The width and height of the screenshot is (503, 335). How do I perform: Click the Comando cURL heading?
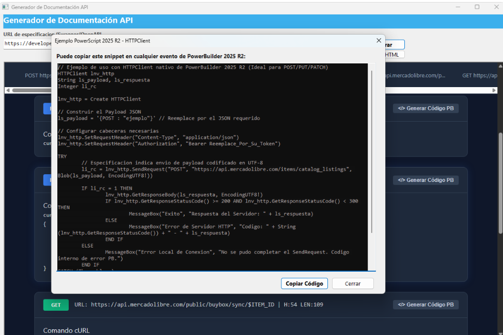pyautogui.click(x=67, y=330)
